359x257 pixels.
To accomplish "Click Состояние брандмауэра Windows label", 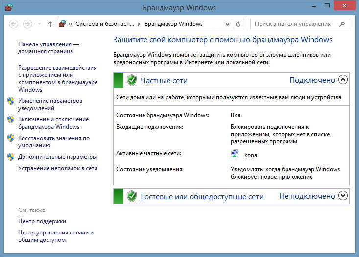I will click(x=163, y=115).
